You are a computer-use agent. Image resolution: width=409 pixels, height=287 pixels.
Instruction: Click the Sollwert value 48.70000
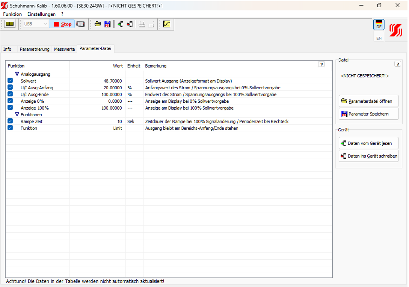coord(112,81)
